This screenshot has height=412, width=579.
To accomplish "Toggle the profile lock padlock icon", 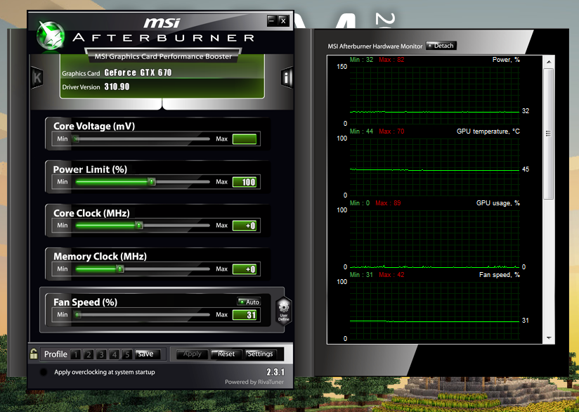I will (34, 354).
